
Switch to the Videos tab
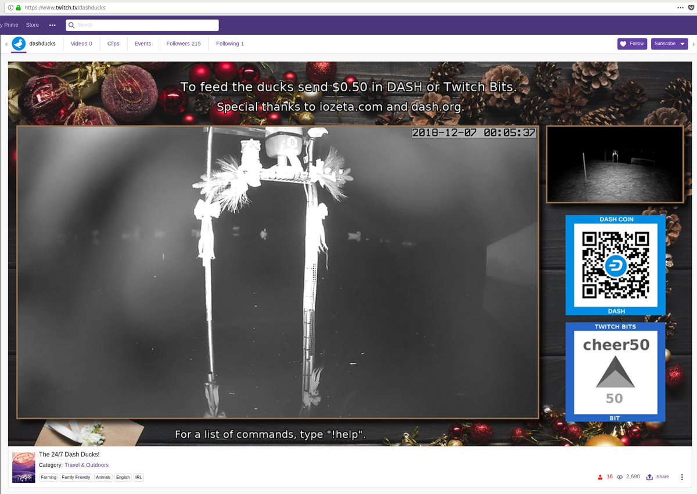pos(81,44)
